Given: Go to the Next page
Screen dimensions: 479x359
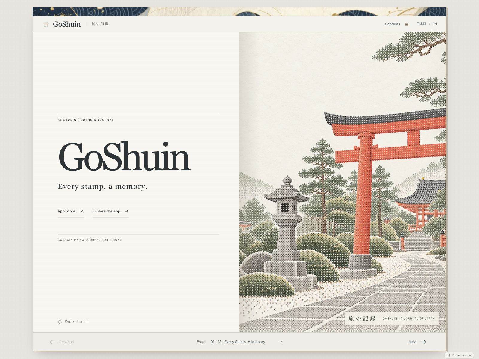Looking at the screenshot, I should click(x=417, y=342).
